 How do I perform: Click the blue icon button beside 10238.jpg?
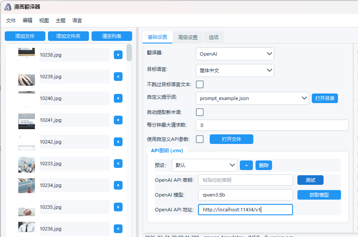click(118, 55)
